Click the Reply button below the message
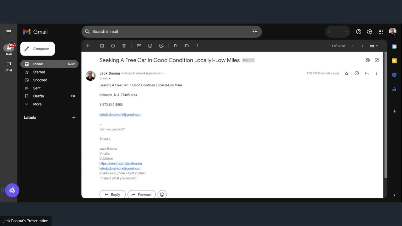This screenshot has width=402, height=226. coord(112,195)
